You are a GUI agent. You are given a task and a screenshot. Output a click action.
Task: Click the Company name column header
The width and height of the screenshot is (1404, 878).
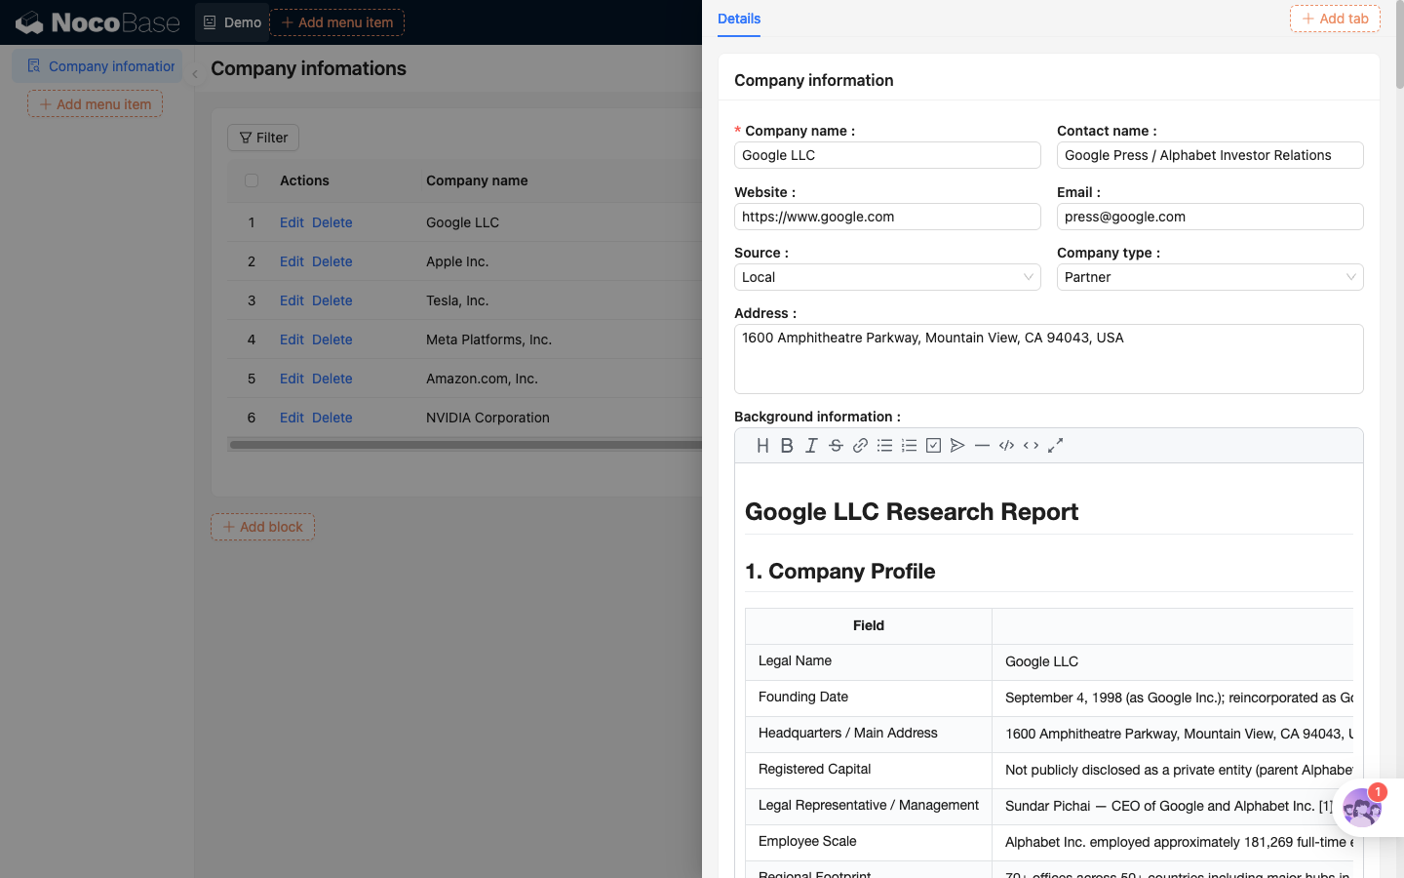pos(477,180)
